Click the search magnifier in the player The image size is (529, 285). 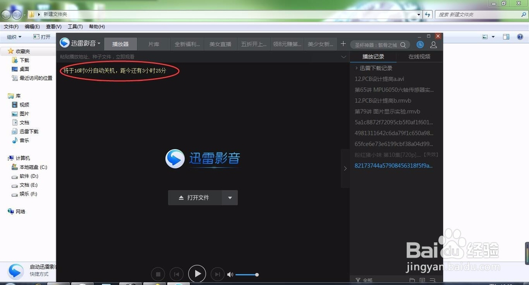pos(403,45)
